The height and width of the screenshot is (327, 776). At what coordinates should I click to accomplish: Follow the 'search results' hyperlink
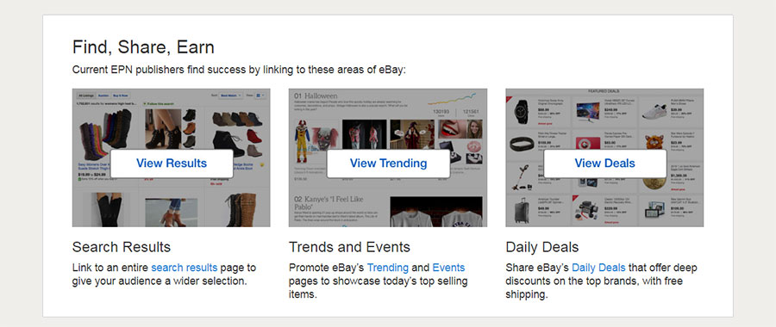coord(185,268)
